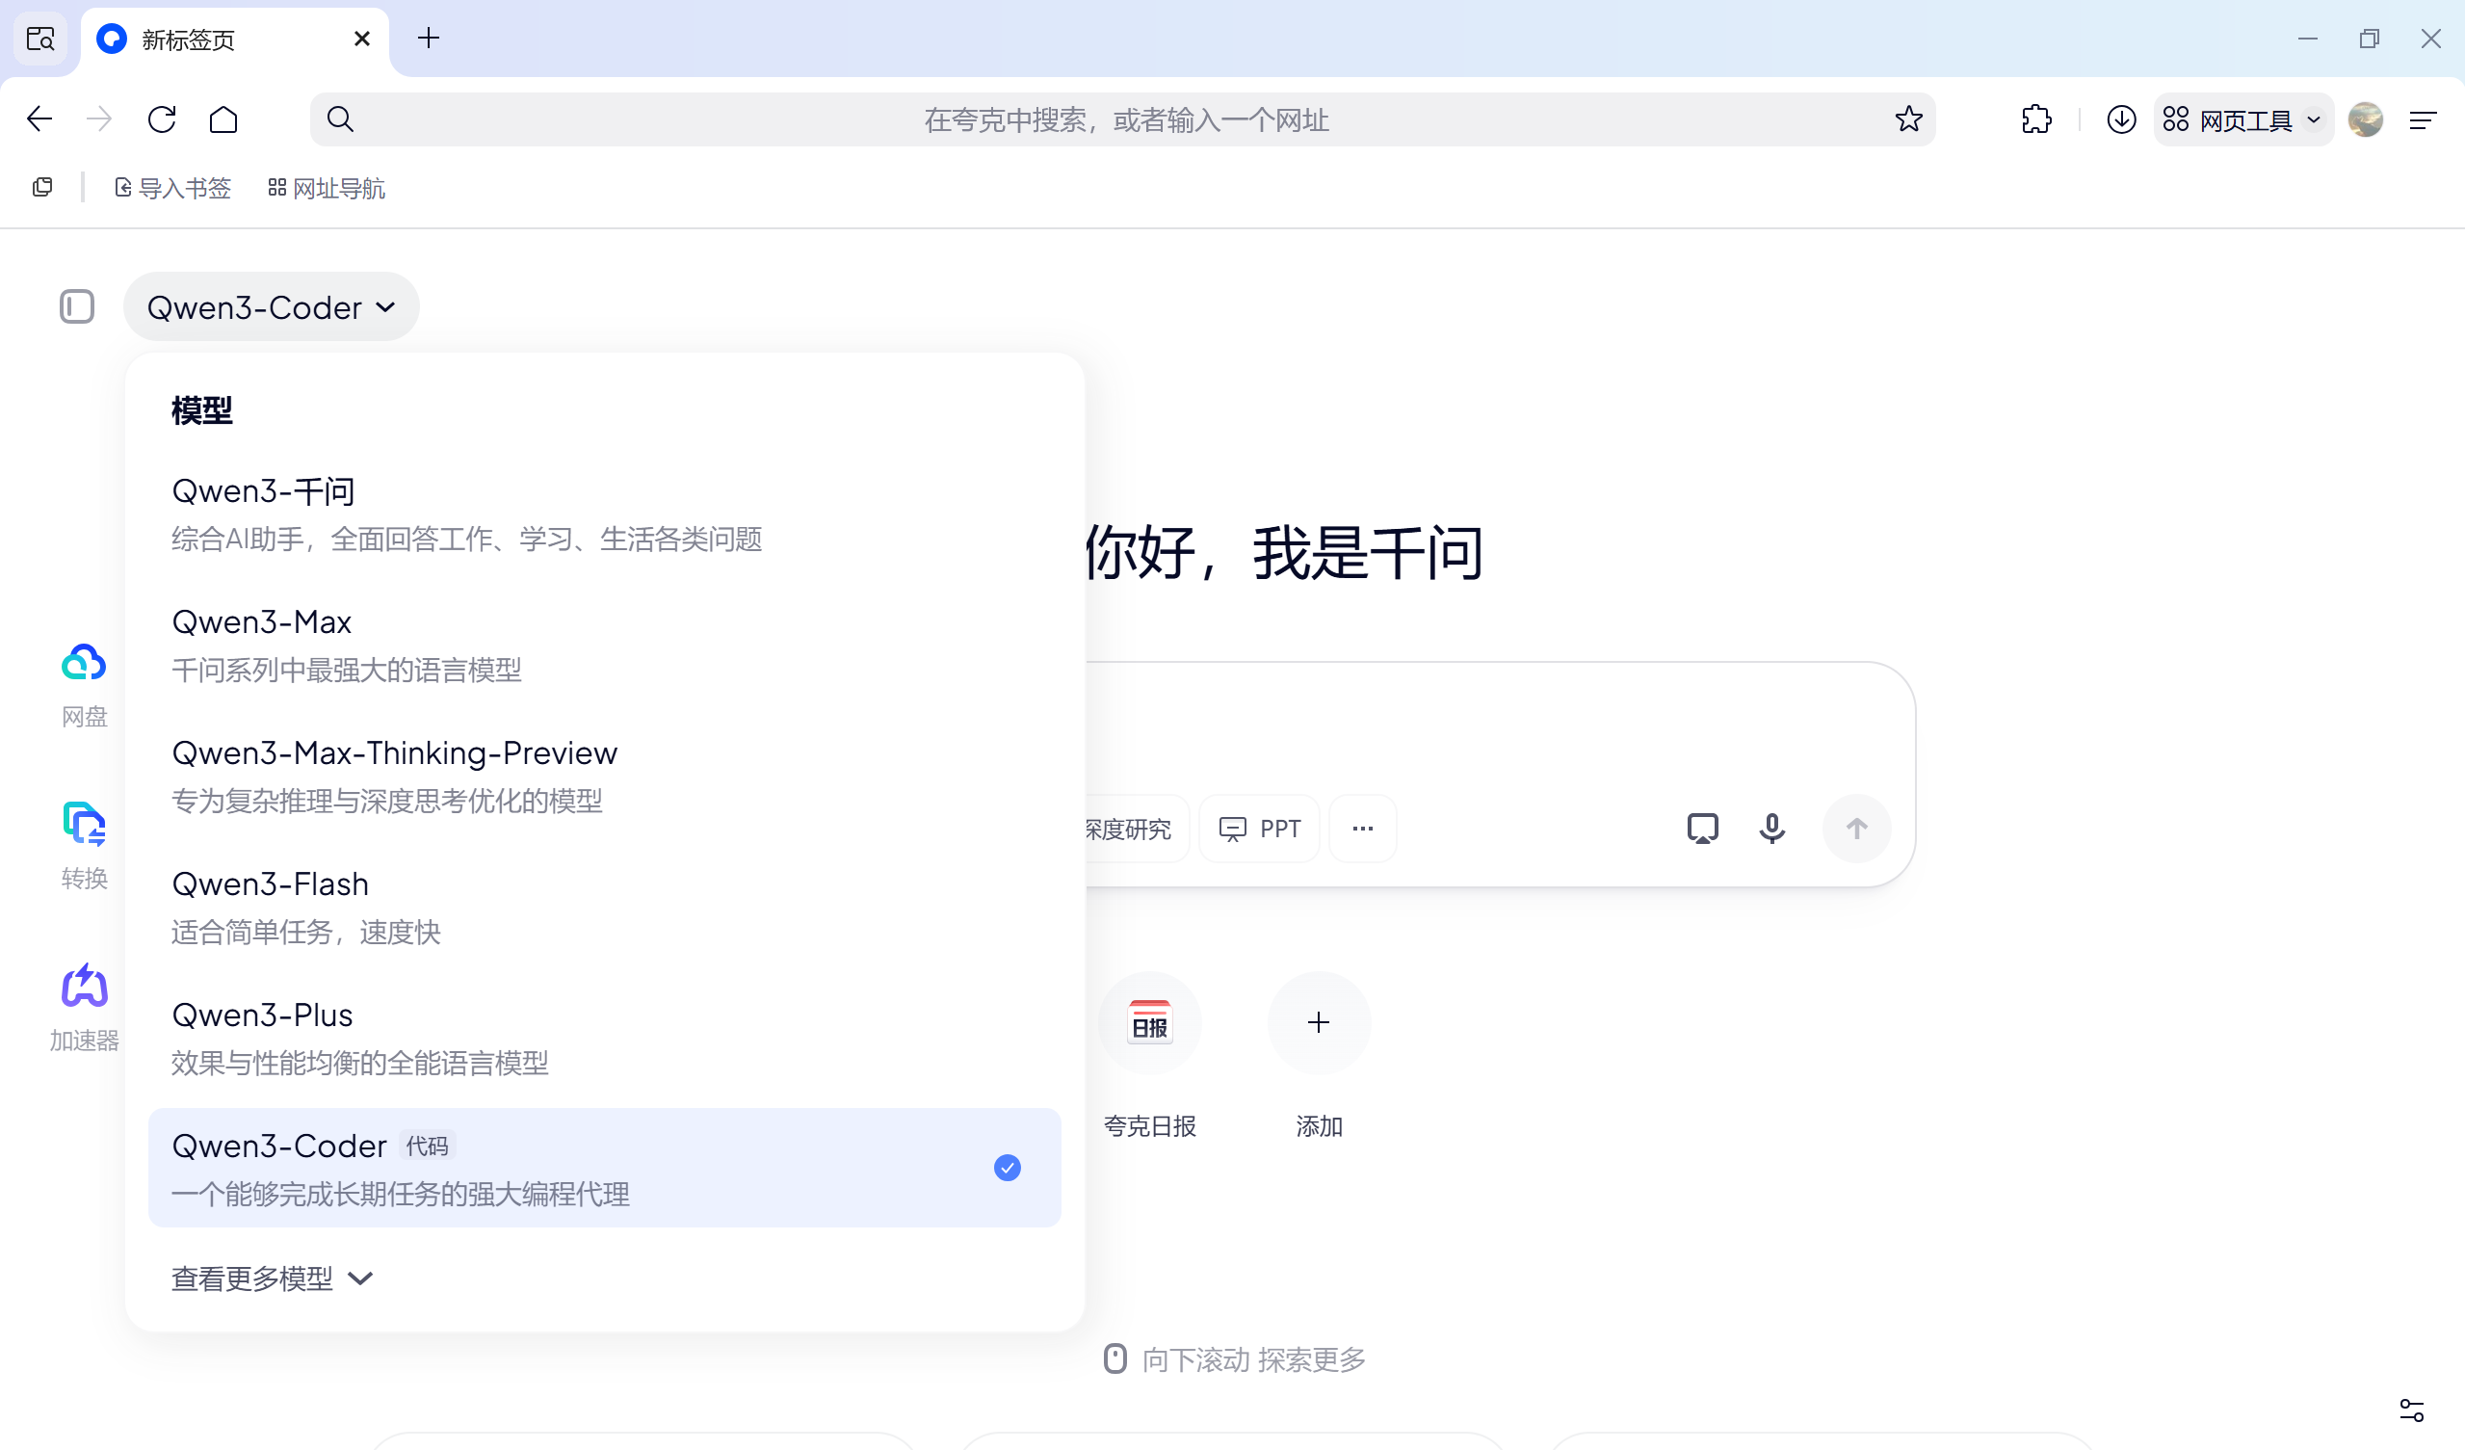
Task: Open the browser extensions puzzle icon
Action: point(2035,119)
